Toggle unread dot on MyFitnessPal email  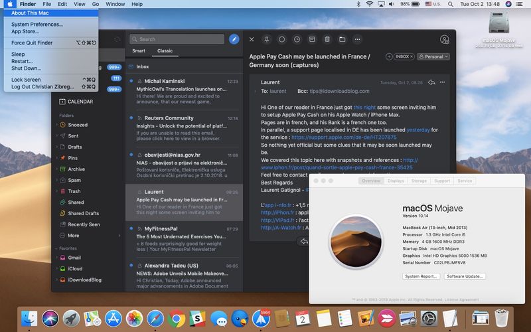131,228
